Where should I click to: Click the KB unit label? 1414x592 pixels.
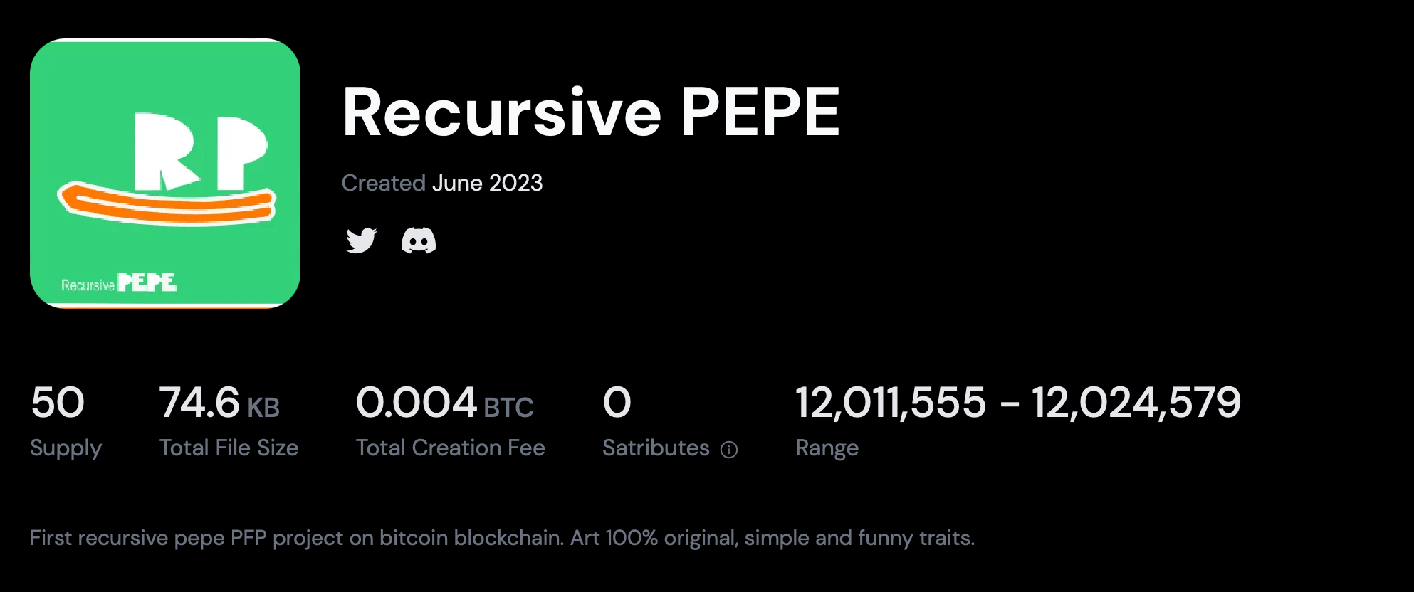(263, 408)
